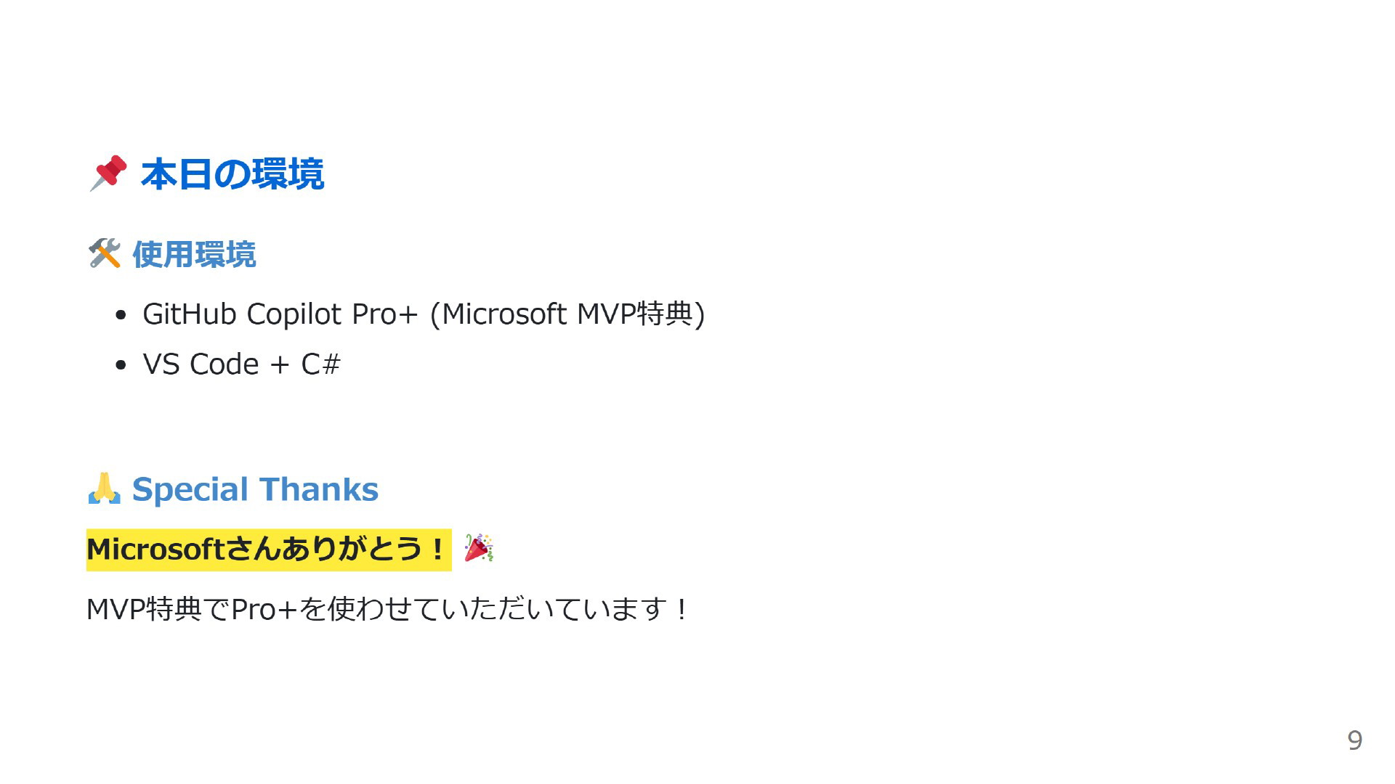Click the highlighted Microsoftさんありがとう text
The image size is (1395, 784).
(266, 550)
